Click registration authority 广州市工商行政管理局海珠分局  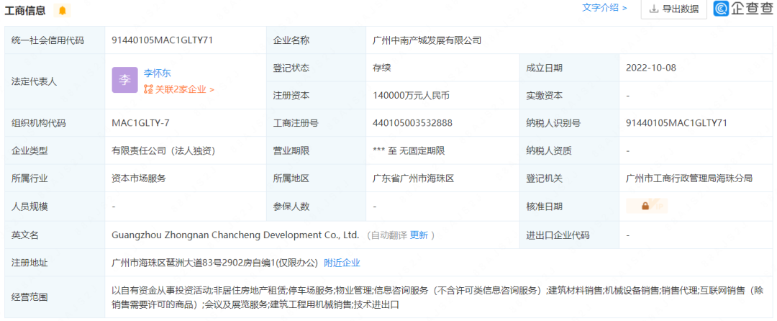click(x=689, y=178)
